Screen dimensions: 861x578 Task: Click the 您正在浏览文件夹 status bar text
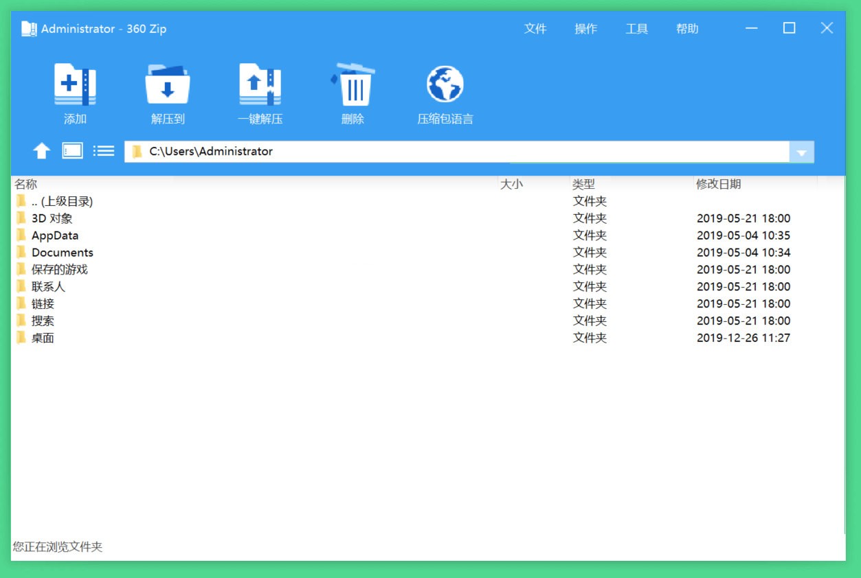(x=58, y=547)
